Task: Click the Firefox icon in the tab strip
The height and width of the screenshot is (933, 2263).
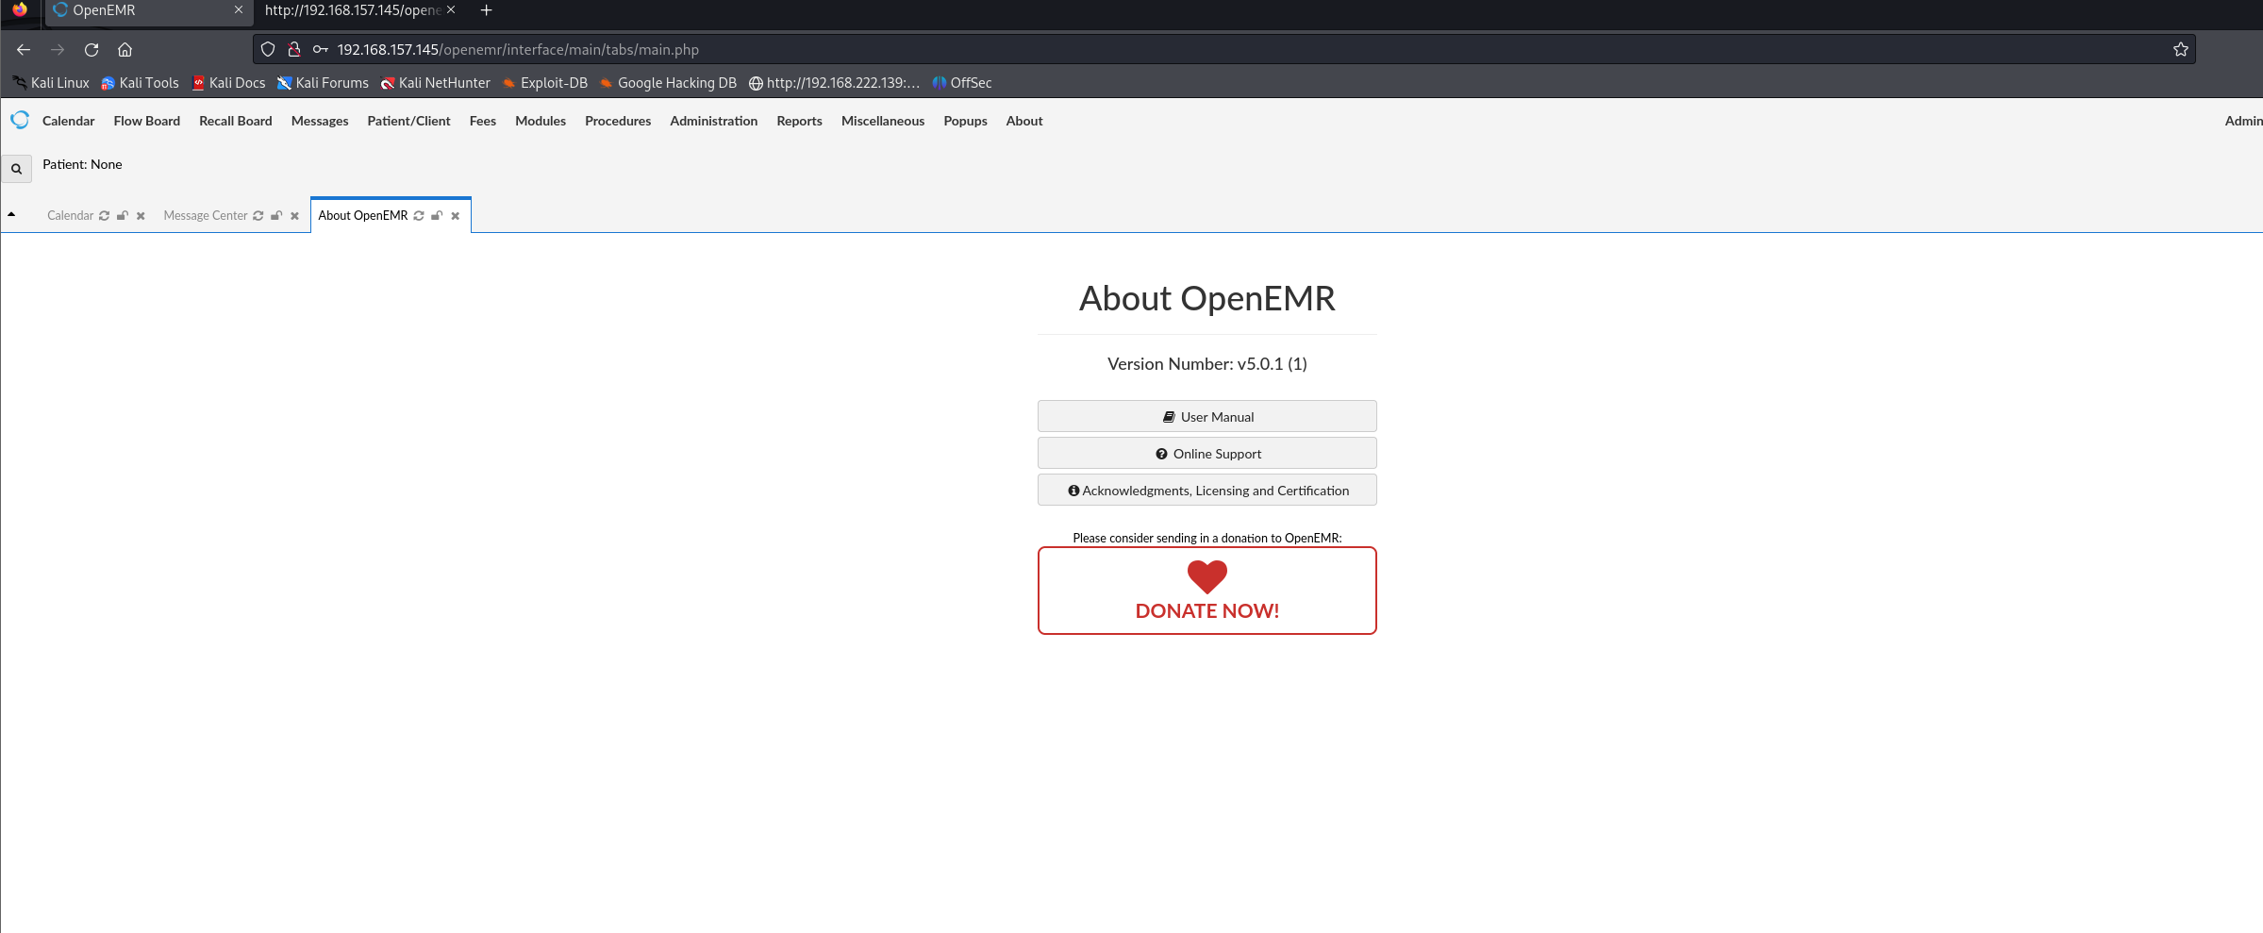Action: 20,10
